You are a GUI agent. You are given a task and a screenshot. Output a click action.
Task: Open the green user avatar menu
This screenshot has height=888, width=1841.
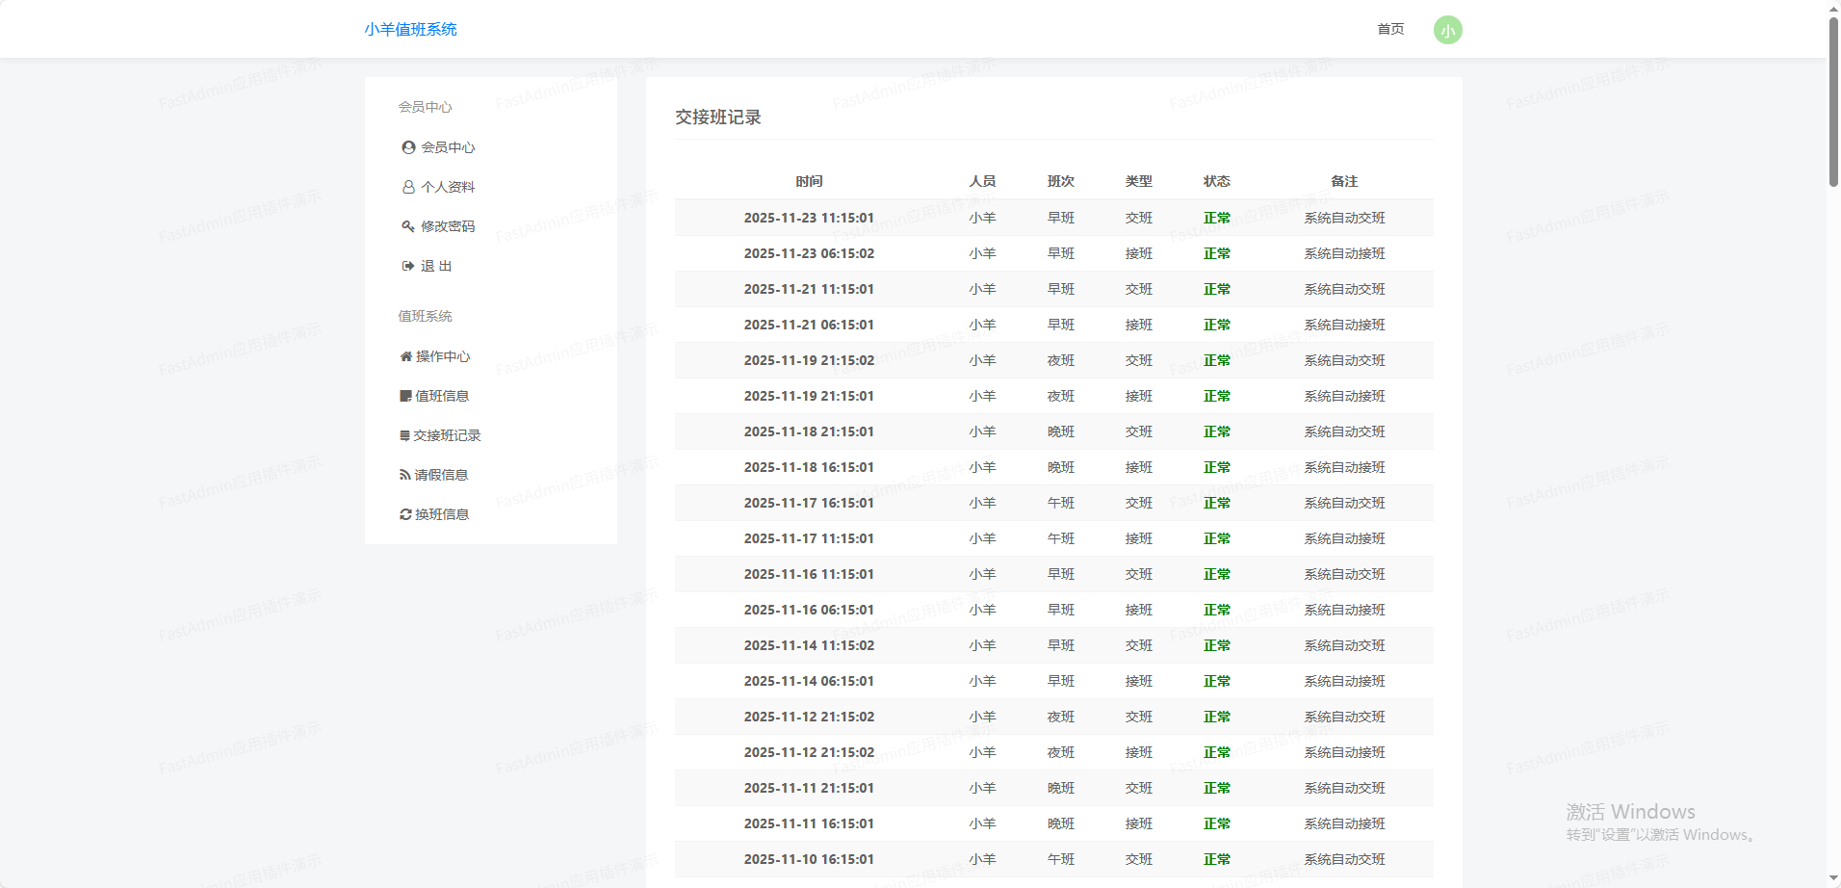click(x=1447, y=30)
